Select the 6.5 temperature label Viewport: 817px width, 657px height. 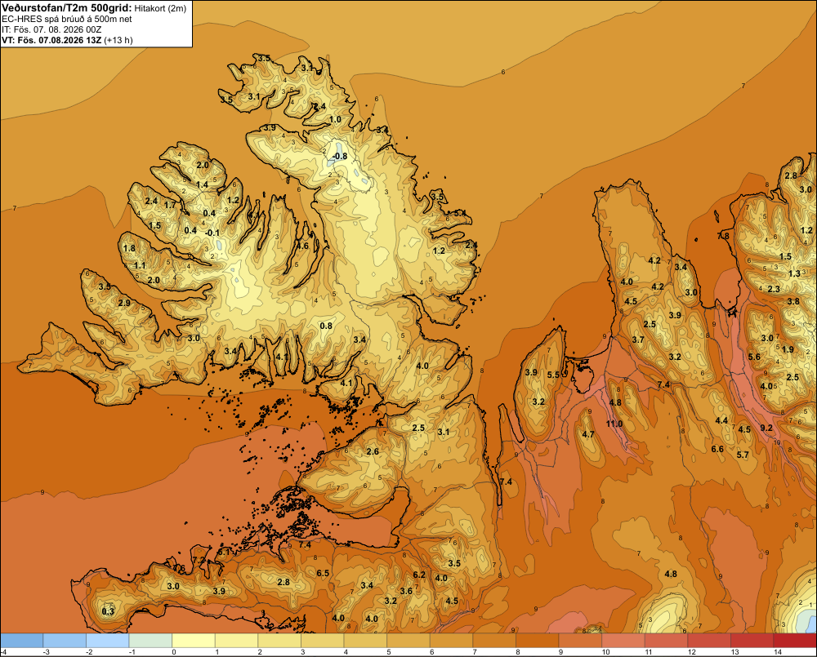(x=323, y=573)
